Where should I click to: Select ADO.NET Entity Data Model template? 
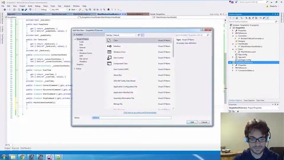pos(139,81)
